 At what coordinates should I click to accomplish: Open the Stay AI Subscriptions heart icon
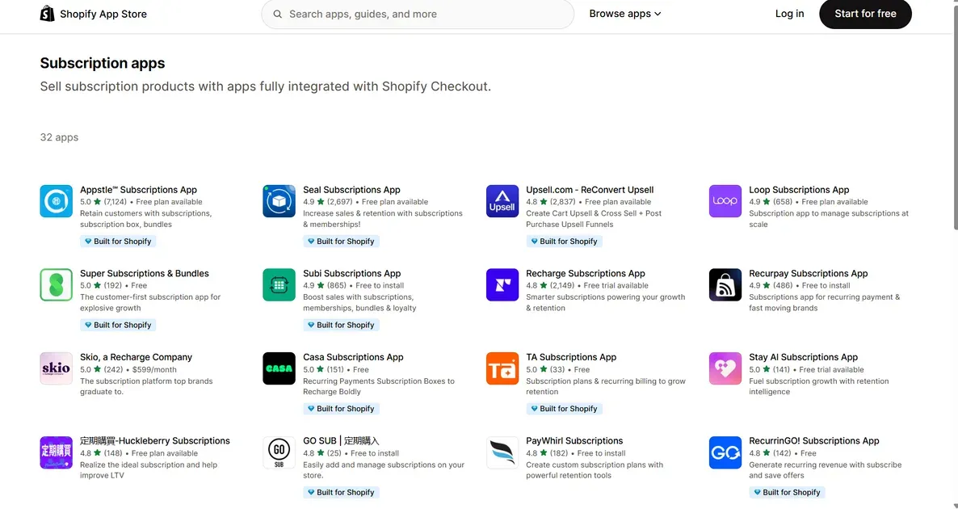[725, 368]
